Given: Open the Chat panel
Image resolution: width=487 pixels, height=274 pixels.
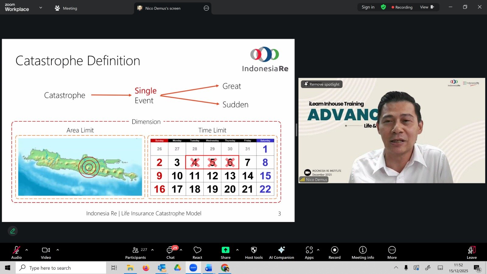Looking at the screenshot, I should (x=170, y=252).
